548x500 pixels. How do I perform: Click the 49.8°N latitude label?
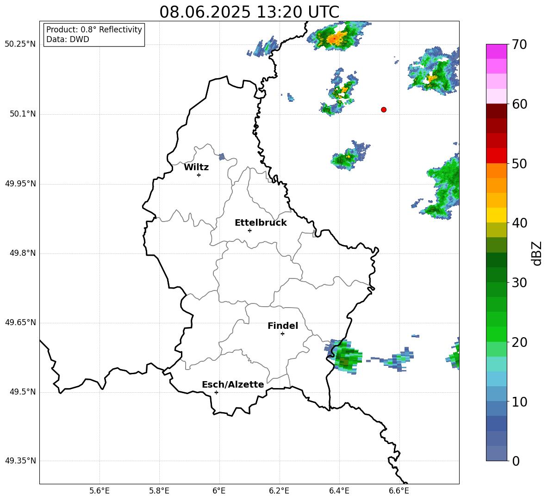click(x=23, y=253)
